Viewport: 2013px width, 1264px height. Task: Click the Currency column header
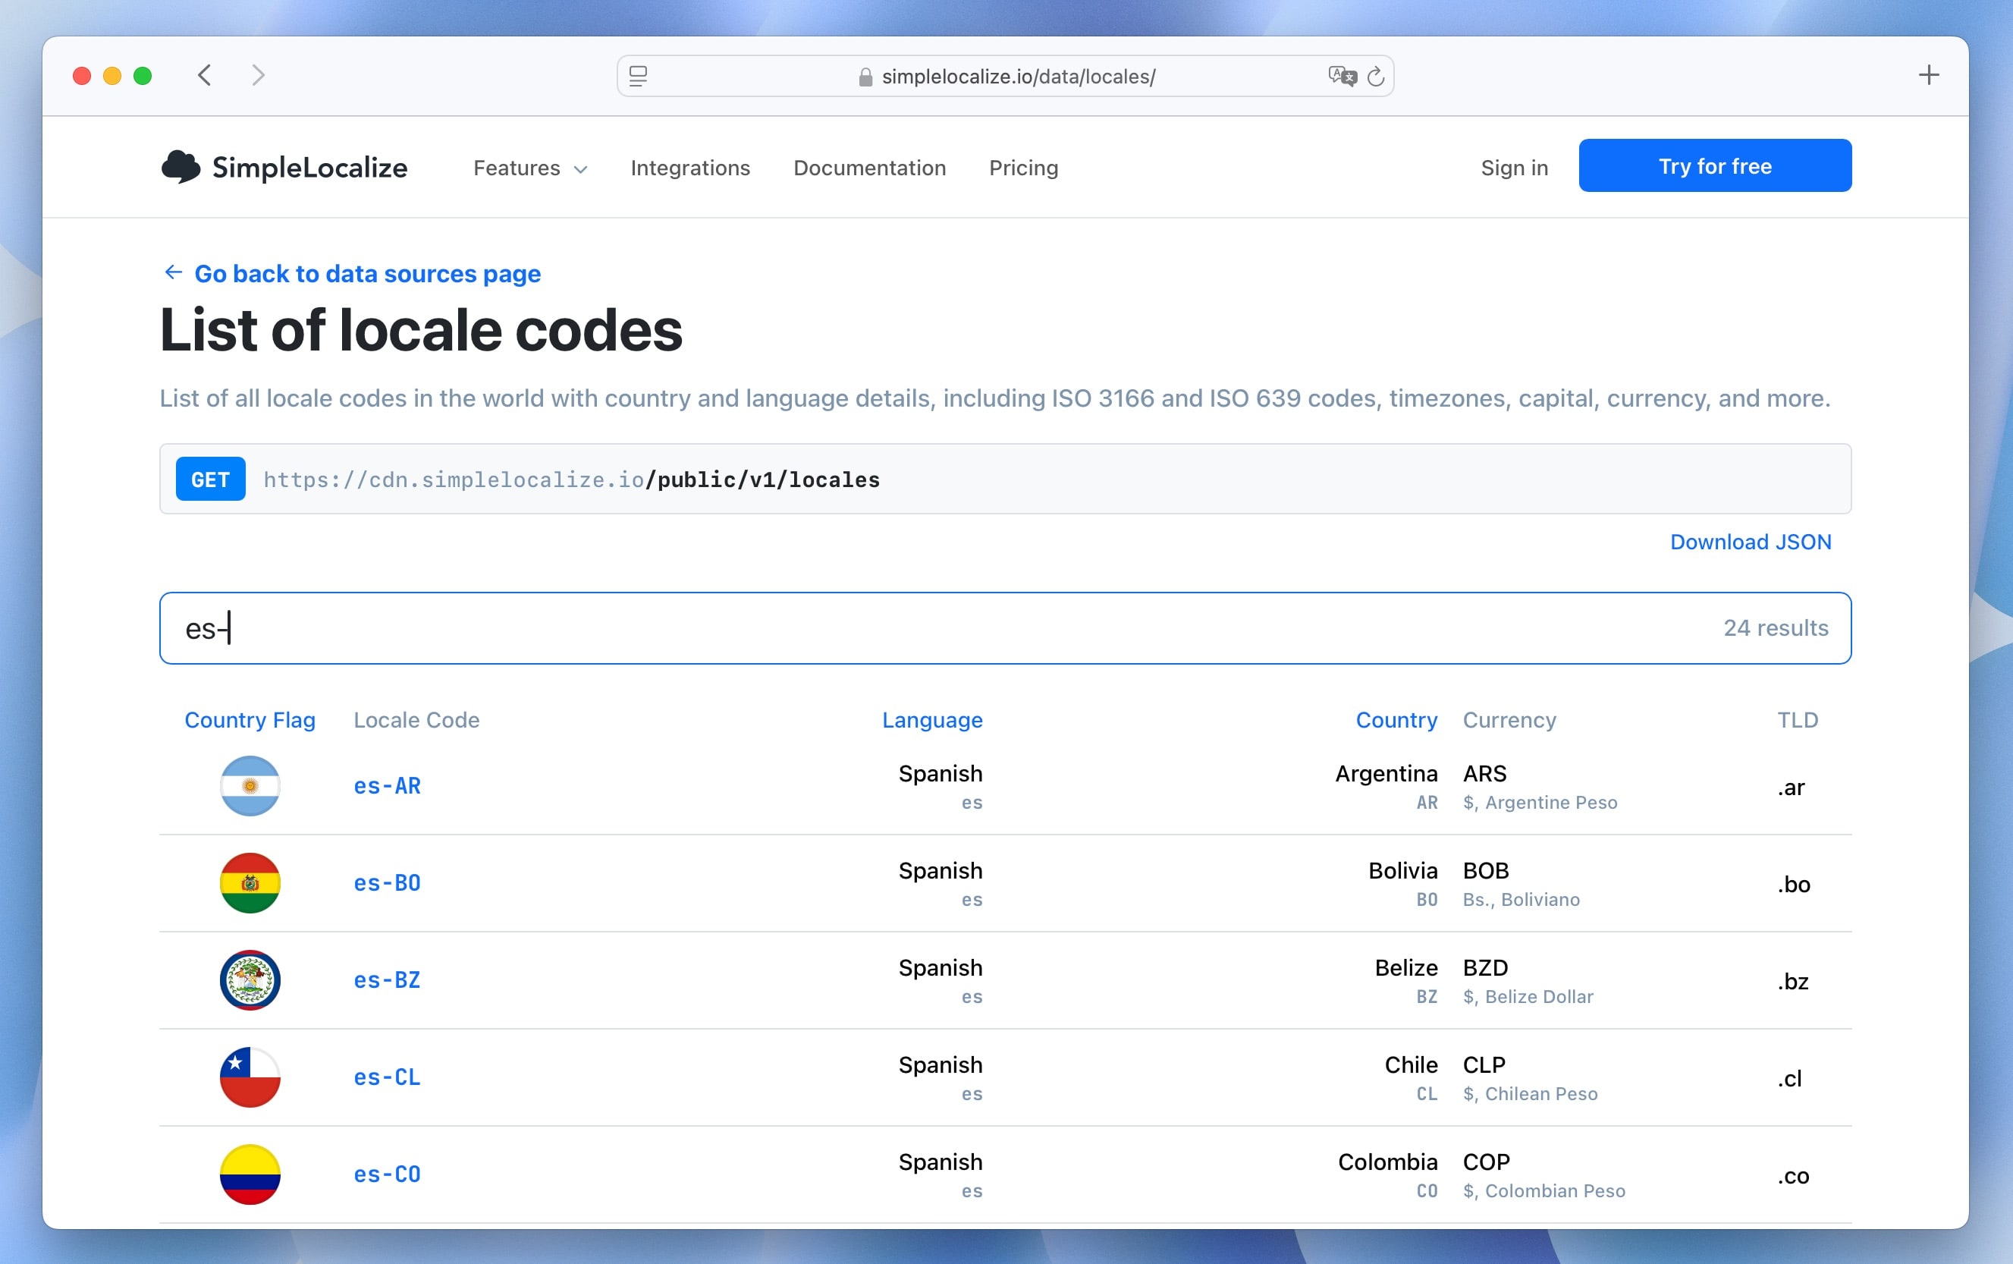pyautogui.click(x=1509, y=720)
